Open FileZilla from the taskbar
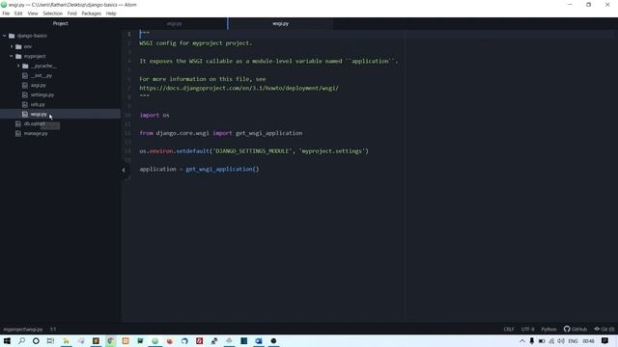Screen dimensions: 618x347 (200, 341)
